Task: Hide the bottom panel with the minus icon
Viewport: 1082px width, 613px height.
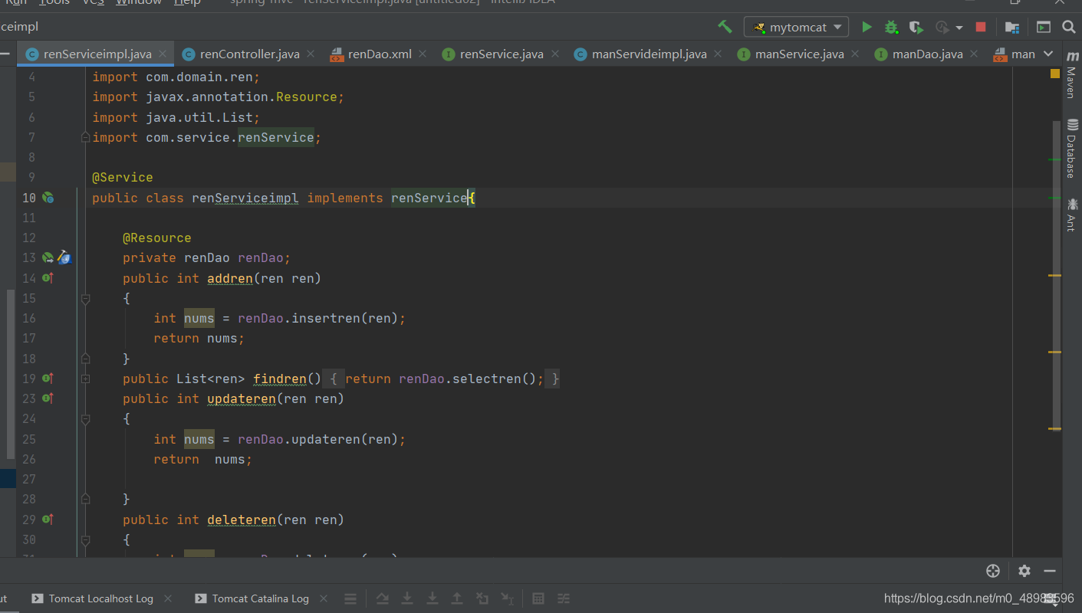Action: pos(1050,571)
